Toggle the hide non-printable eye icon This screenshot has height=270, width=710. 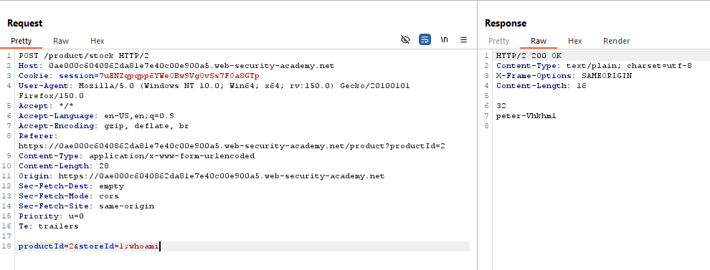(x=405, y=40)
